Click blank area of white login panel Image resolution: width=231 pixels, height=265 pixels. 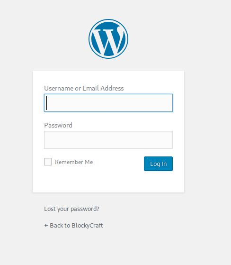108,183
